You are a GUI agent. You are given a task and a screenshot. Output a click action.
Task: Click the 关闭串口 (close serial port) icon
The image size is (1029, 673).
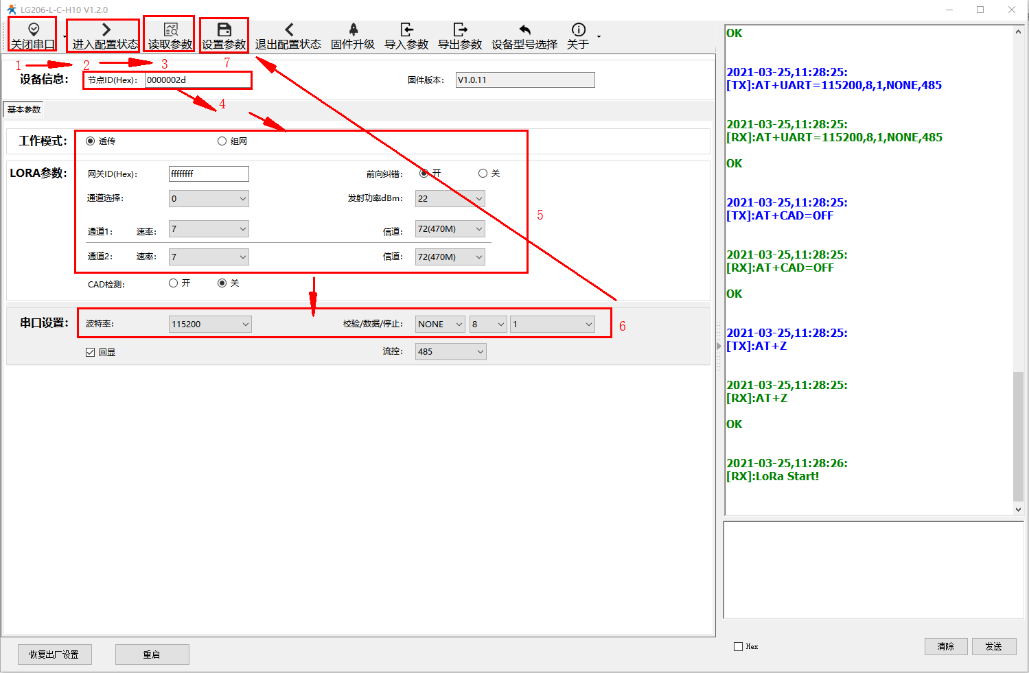pyautogui.click(x=33, y=29)
